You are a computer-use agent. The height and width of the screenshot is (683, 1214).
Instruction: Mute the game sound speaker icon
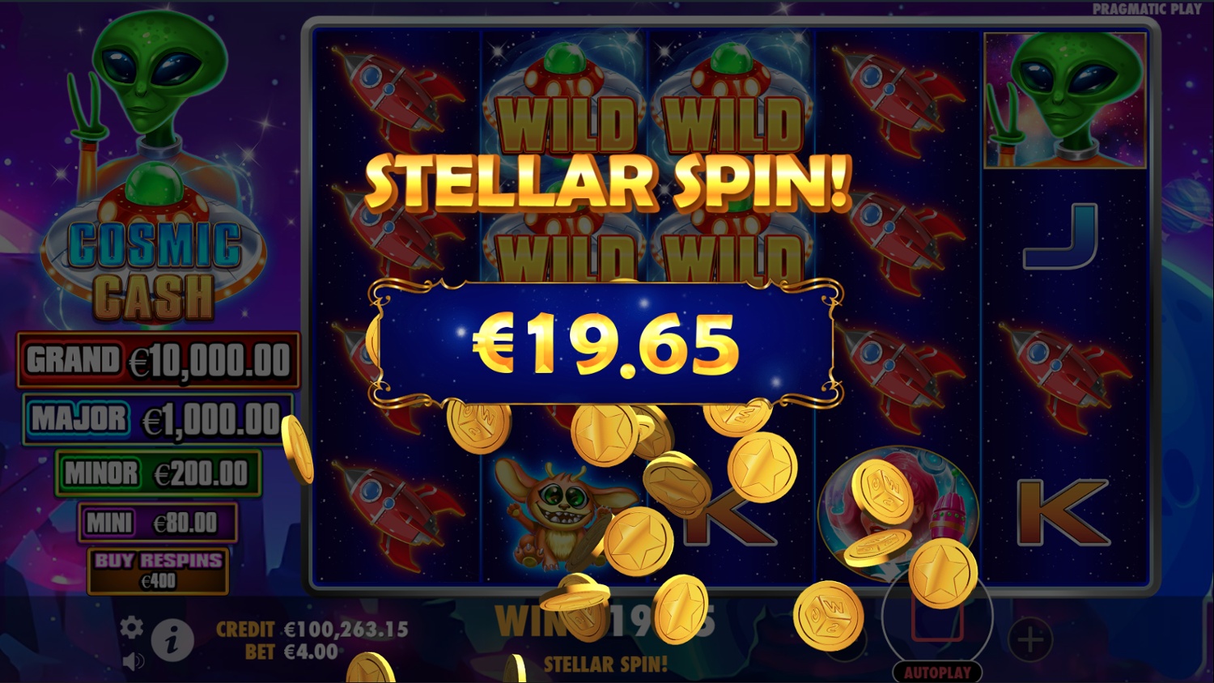coord(134,661)
